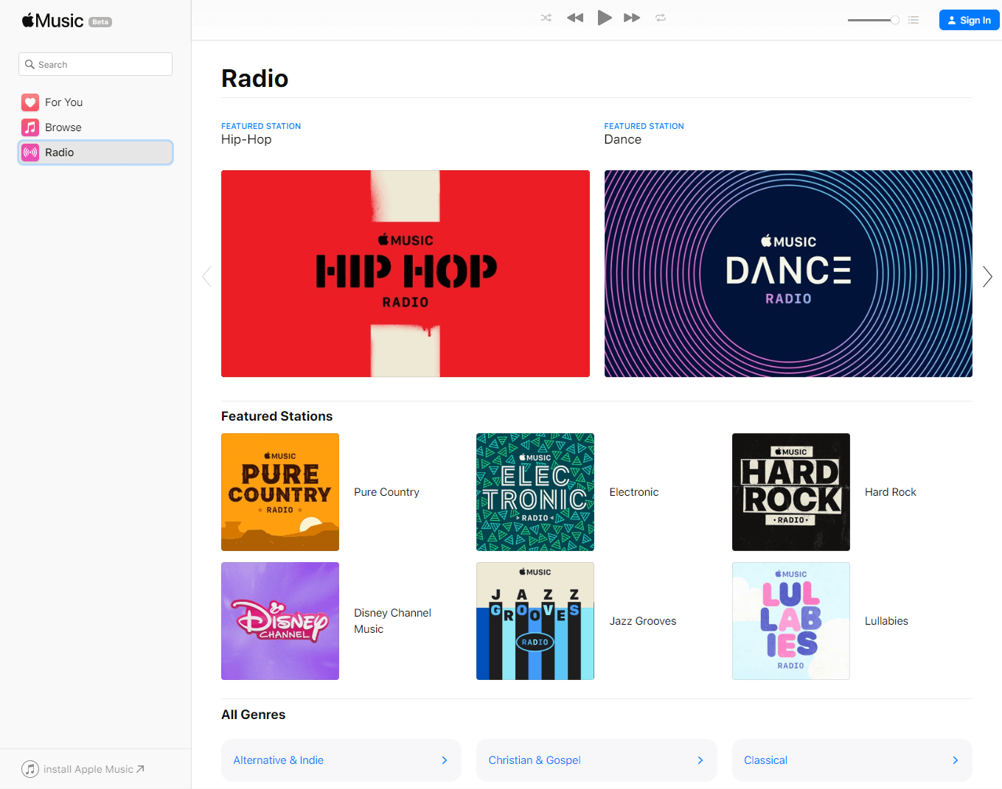The height and width of the screenshot is (789, 1002).
Task: Click the Disney Channel Music label
Action: [x=392, y=621]
